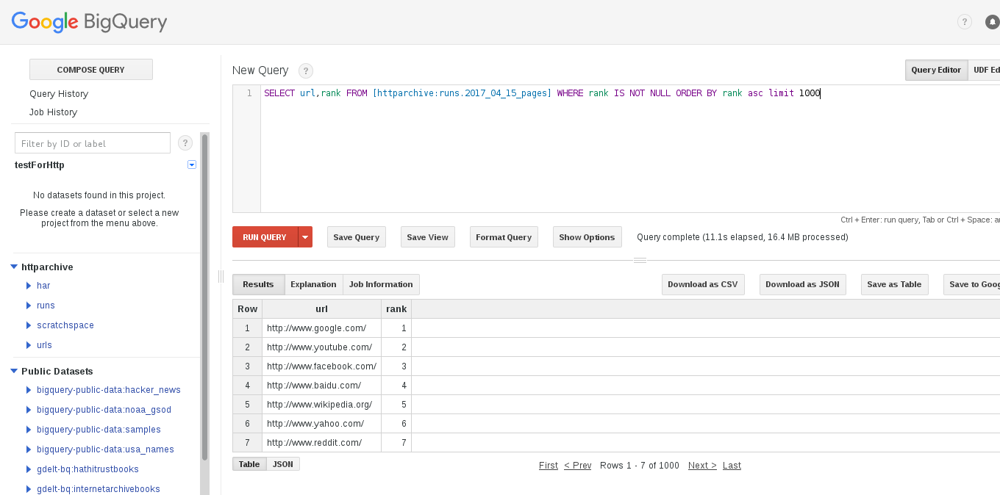Click the sidebar resize handle

pyautogui.click(x=221, y=276)
